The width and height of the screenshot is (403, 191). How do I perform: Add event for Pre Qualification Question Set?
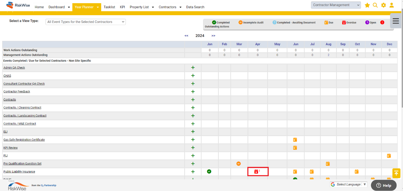click(x=193, y=164)
